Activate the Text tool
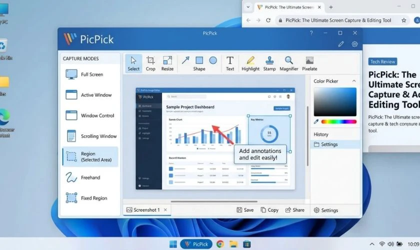This screenshot has height=250, width=420. pos(230,63)
